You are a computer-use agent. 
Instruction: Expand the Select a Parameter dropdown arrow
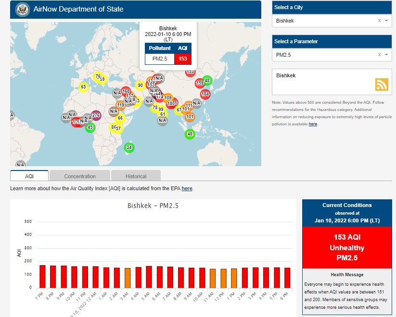click(x=386, y=55)
